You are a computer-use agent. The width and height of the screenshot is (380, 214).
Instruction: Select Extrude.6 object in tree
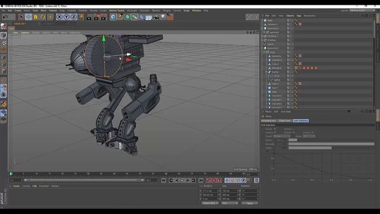[276, 68]
